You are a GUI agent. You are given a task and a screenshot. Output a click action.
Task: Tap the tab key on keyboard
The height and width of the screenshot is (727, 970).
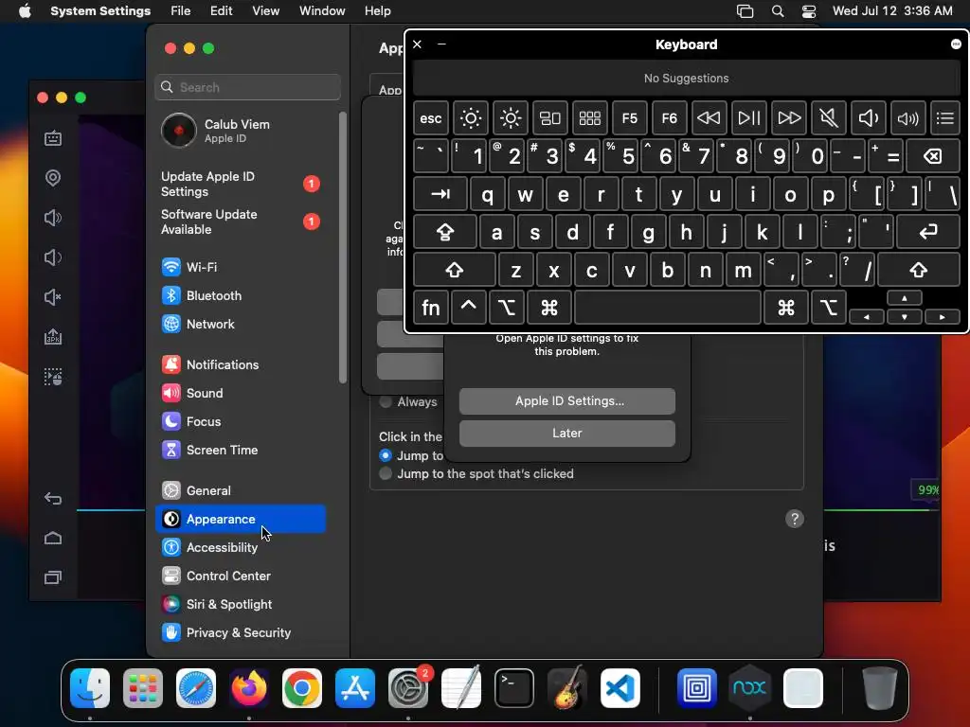pyautogui.click(x=440, y=194)
